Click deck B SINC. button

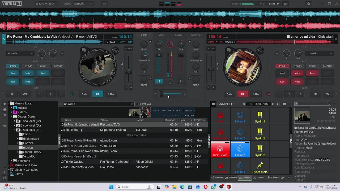(x=256, y=94)
